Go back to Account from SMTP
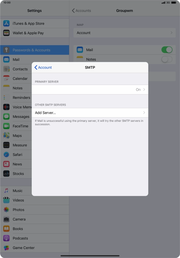The width and height of the screenshot is (180, 258). pyautogui.click(x=43, y=67)
